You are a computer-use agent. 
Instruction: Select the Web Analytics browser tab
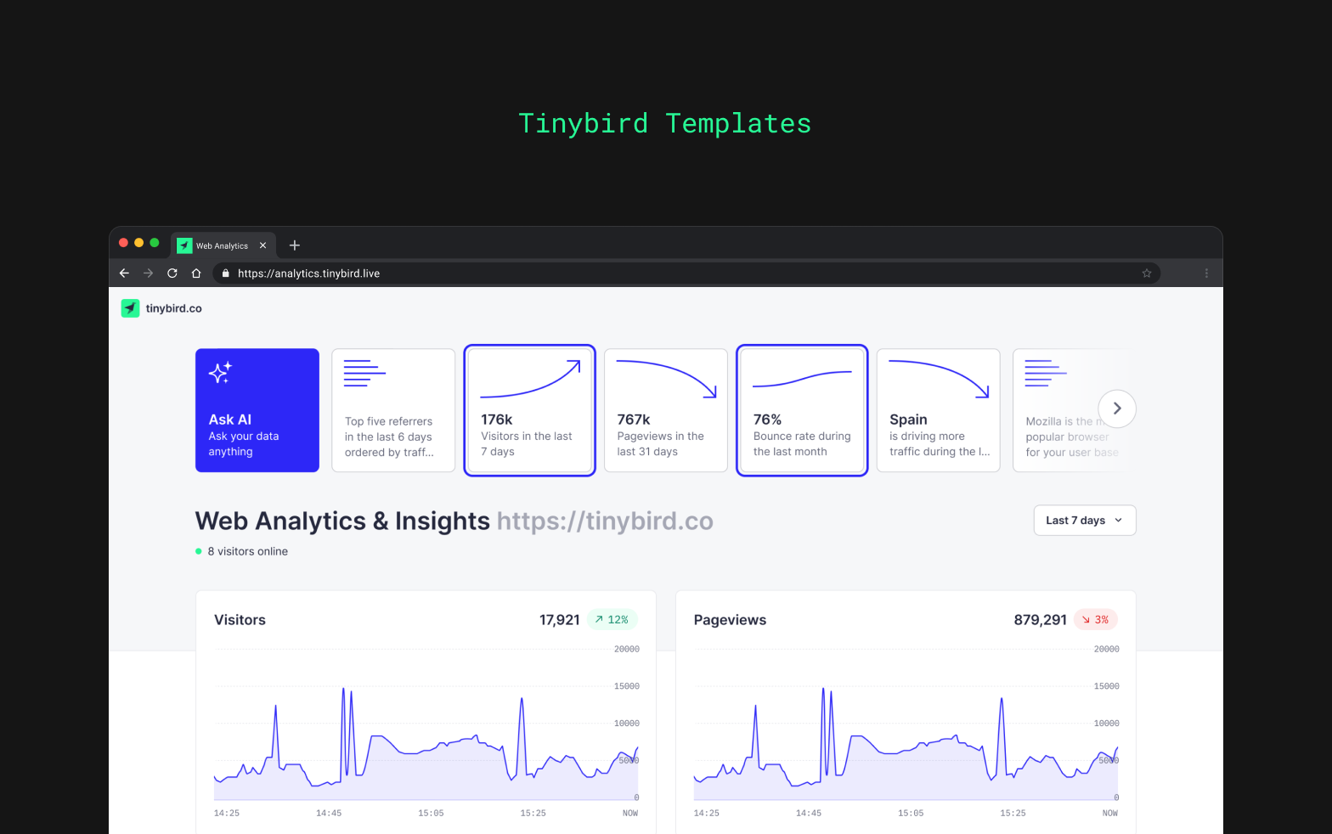coord(223,245)
